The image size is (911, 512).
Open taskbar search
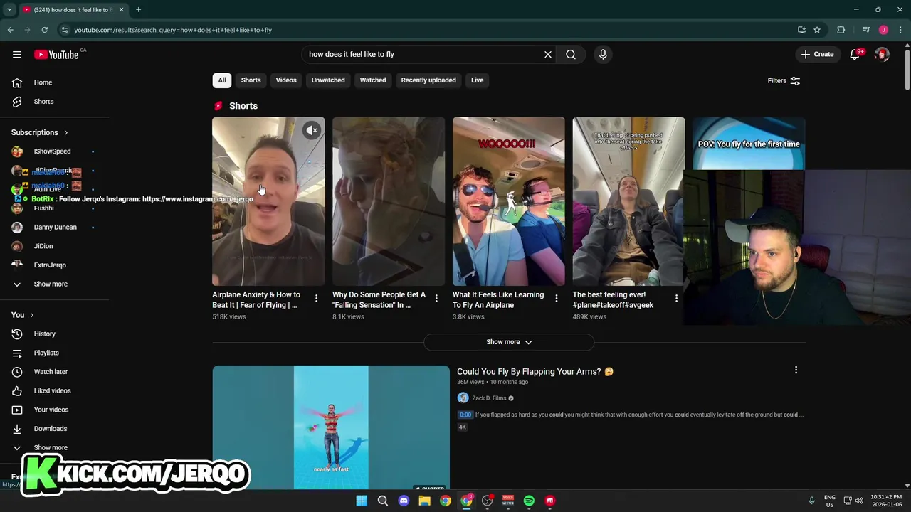coord(382,501)
